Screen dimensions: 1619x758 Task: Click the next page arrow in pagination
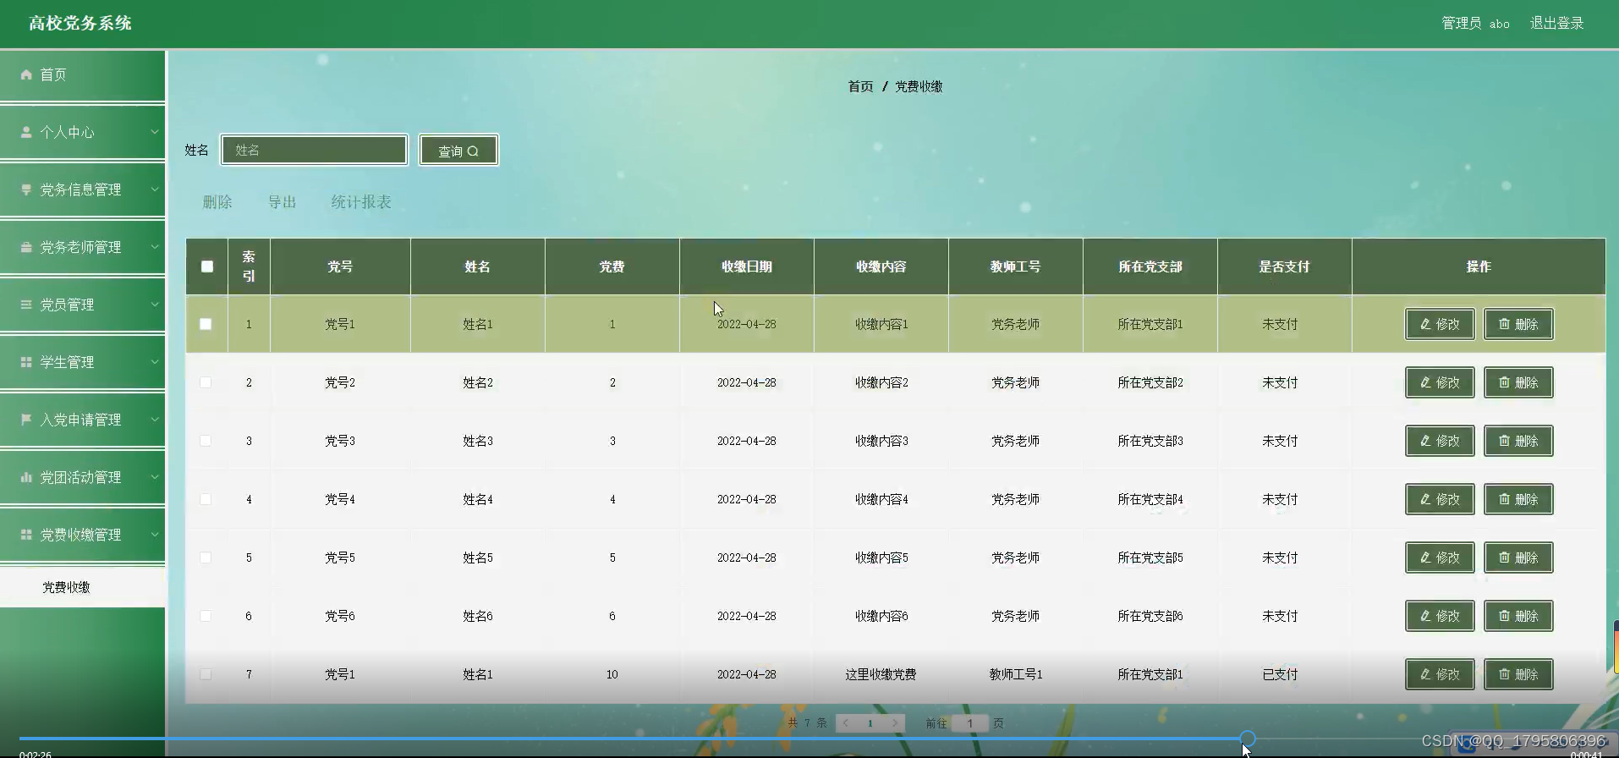pyautogui.click(x=895, y=723)
